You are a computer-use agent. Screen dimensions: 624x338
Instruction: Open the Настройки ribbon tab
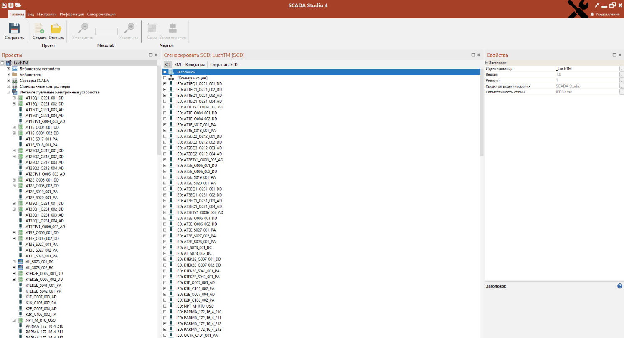pyautogui.click(x=46, y=14)
